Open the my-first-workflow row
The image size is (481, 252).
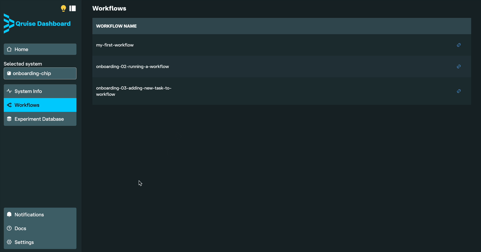click(x=115, y=45)
